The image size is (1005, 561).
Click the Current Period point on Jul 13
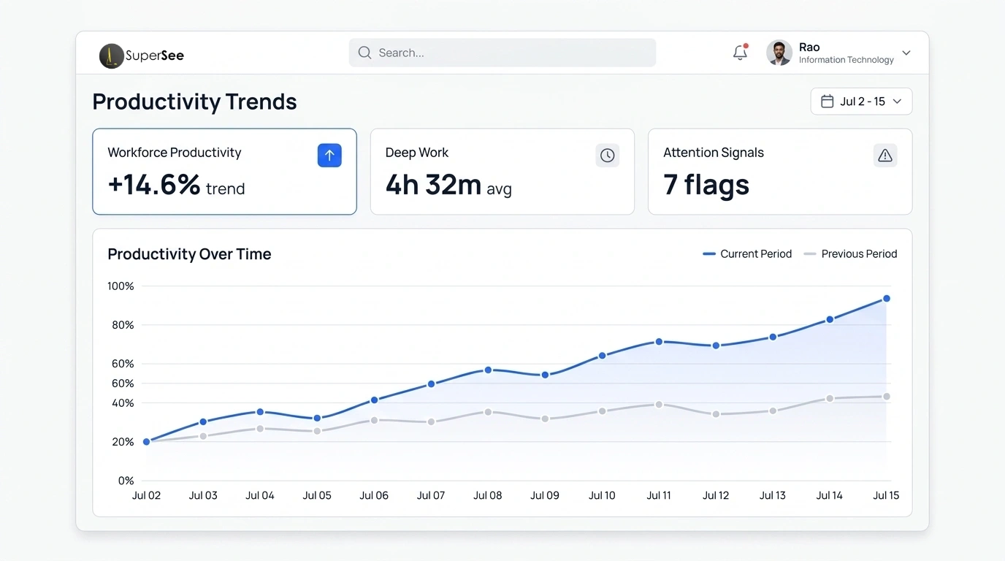pos(773,337)
